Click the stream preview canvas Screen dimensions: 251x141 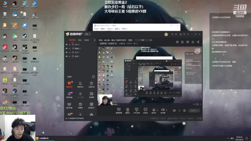coord(150,76)
